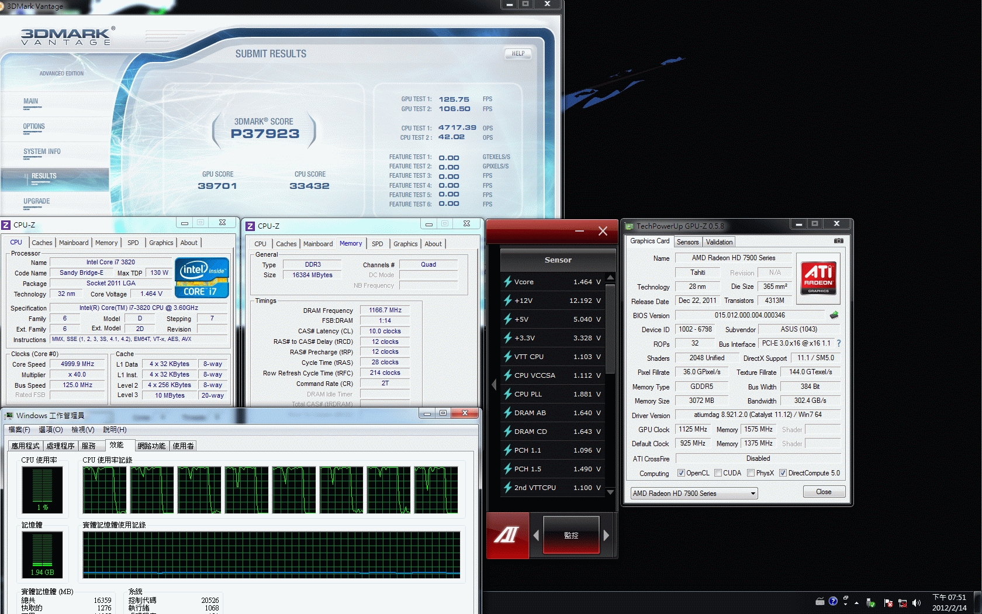Click the Close button in GPU-Z

point(823,492)
